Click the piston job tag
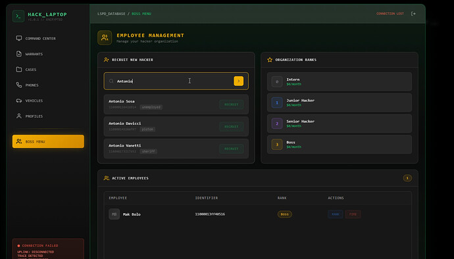Image resolution: width=454 pixels, height=259 pixels. pos(147,129)
